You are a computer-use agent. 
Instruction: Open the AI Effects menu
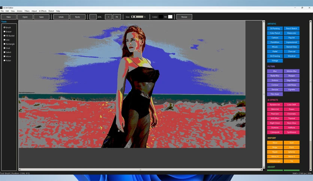coord(43,11)
